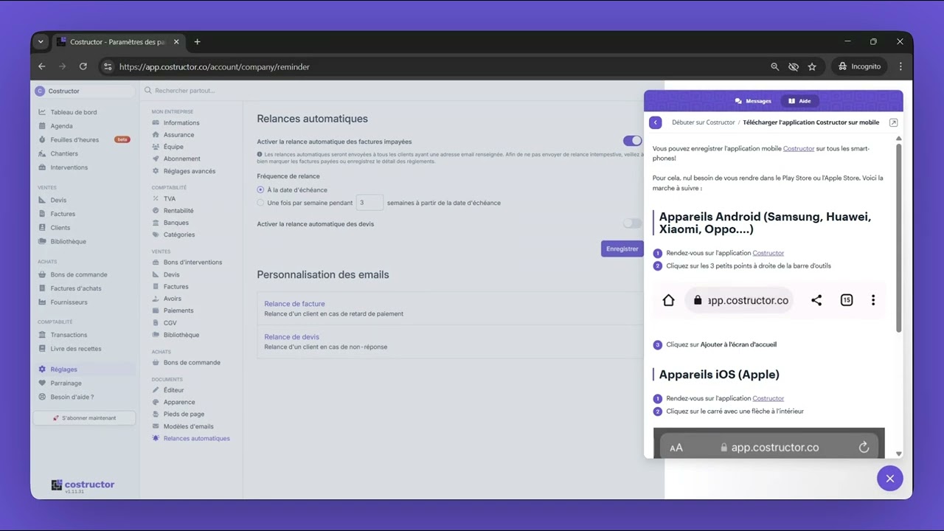Screen dimensions: 944x531
Task: Open Factures d'achats
Action: click(75, 288)
